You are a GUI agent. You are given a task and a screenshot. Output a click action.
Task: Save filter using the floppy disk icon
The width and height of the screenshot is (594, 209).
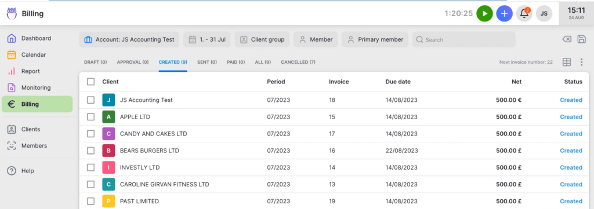(x=581, y=39)
